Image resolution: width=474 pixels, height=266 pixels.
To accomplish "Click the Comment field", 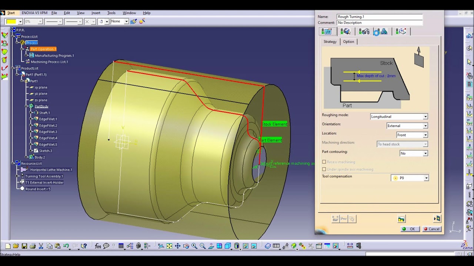I will [x=380, y=23].
